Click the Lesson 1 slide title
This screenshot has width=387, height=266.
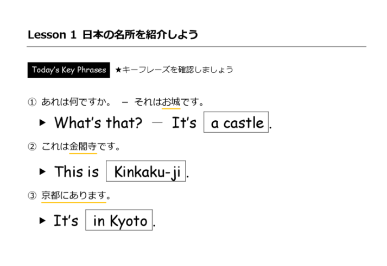tap(112, 35)
